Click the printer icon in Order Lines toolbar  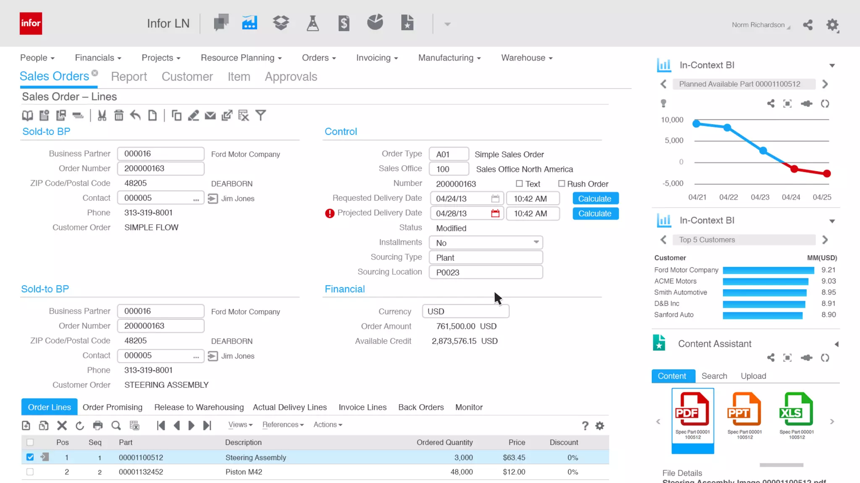[98, 426]
